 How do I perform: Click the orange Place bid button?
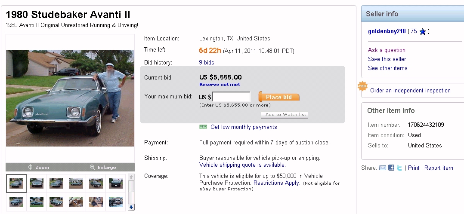[x=278, y=97]
